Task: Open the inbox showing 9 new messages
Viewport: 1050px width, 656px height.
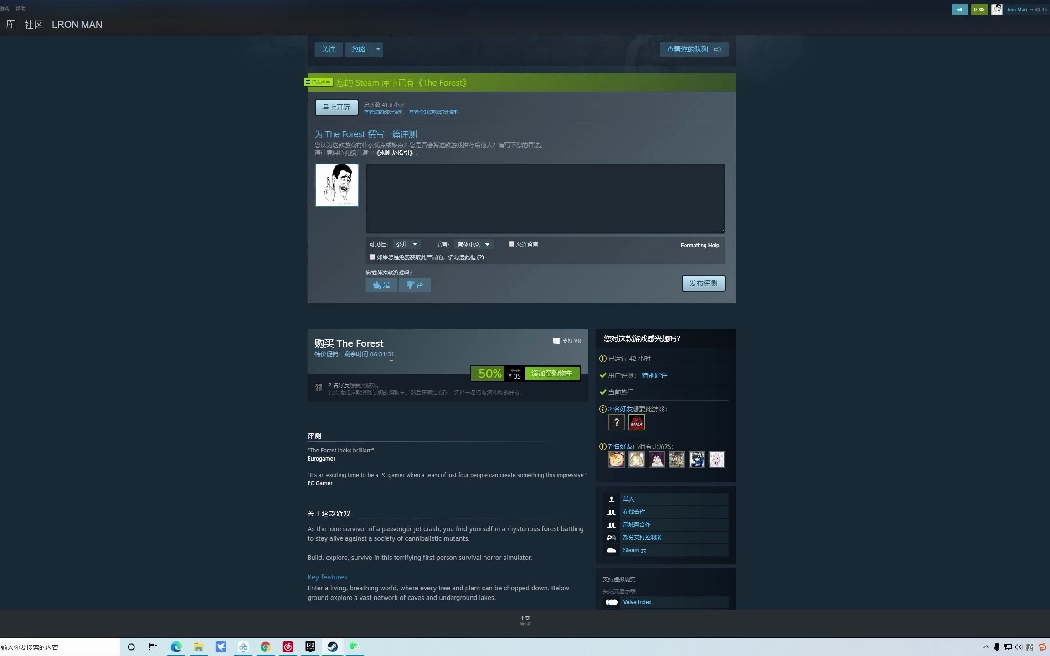Action: click(979, 9)
